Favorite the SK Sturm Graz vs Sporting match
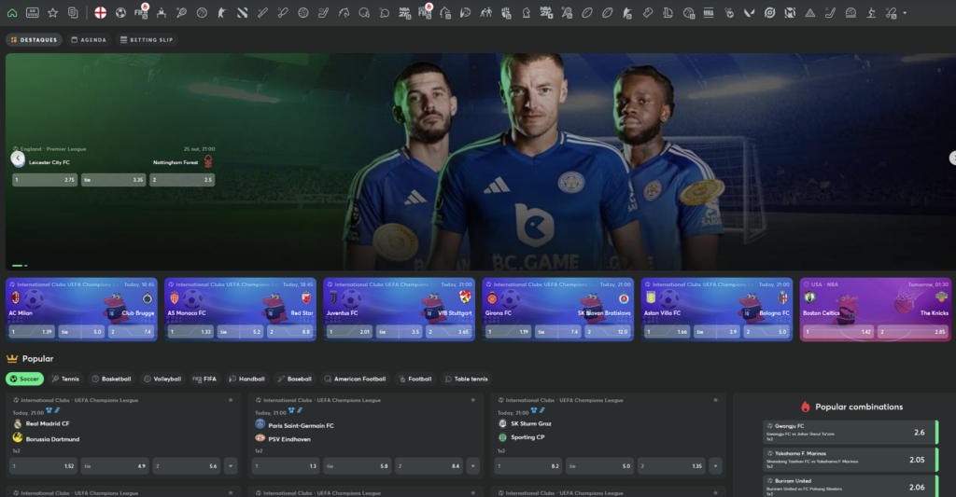956x497 pixels. [x=715, y=400]
